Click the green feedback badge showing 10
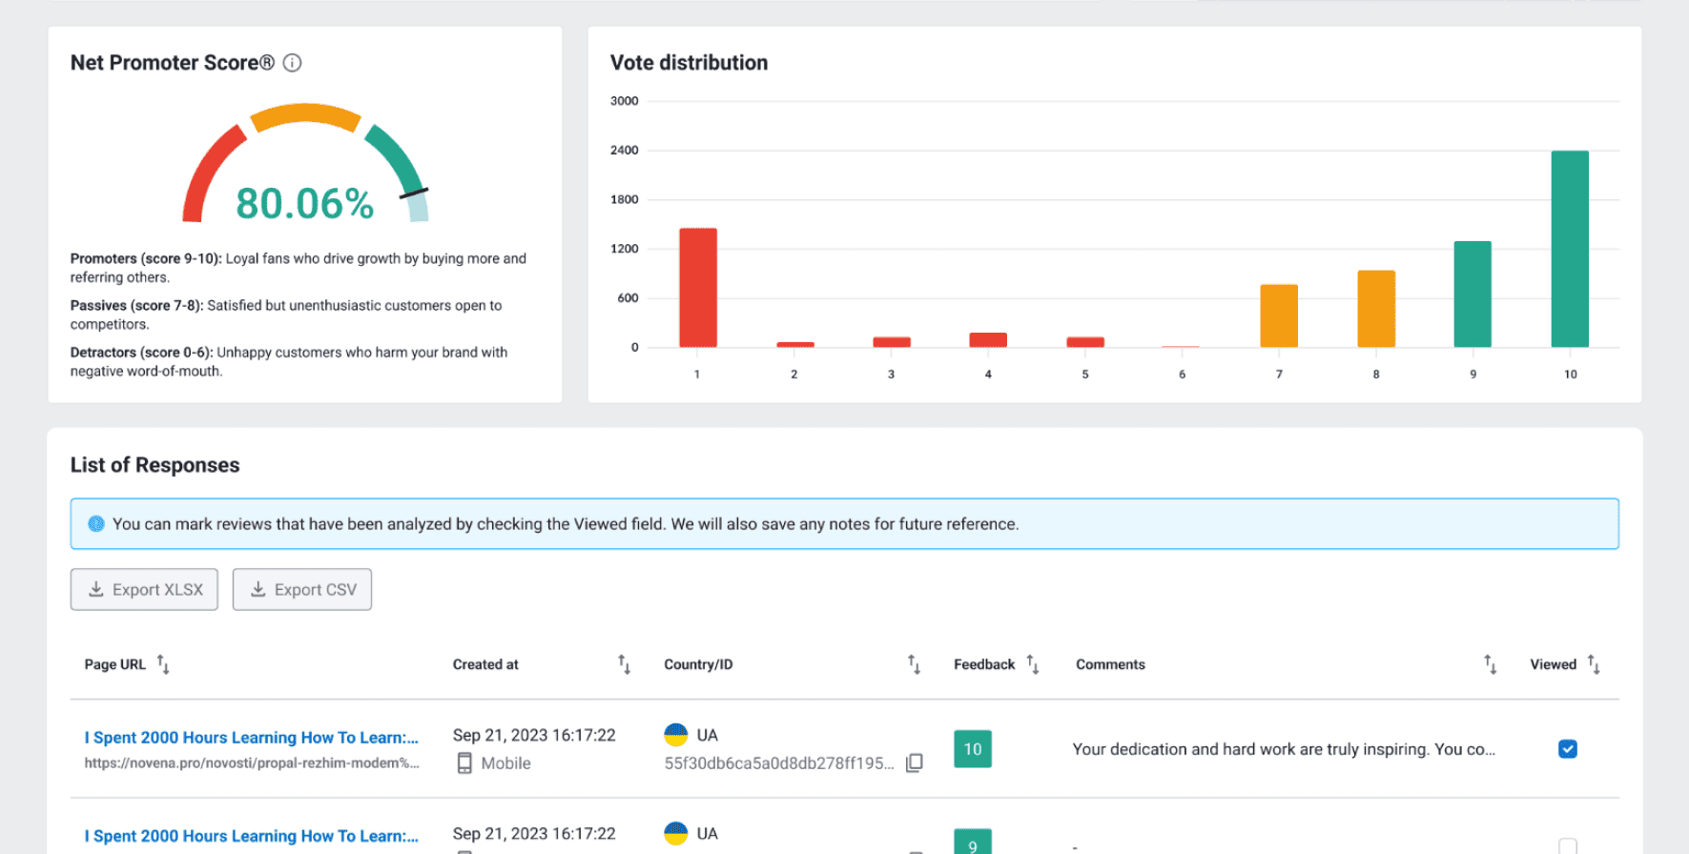Viewport: 1689px width, 854px height. [972, 749]
